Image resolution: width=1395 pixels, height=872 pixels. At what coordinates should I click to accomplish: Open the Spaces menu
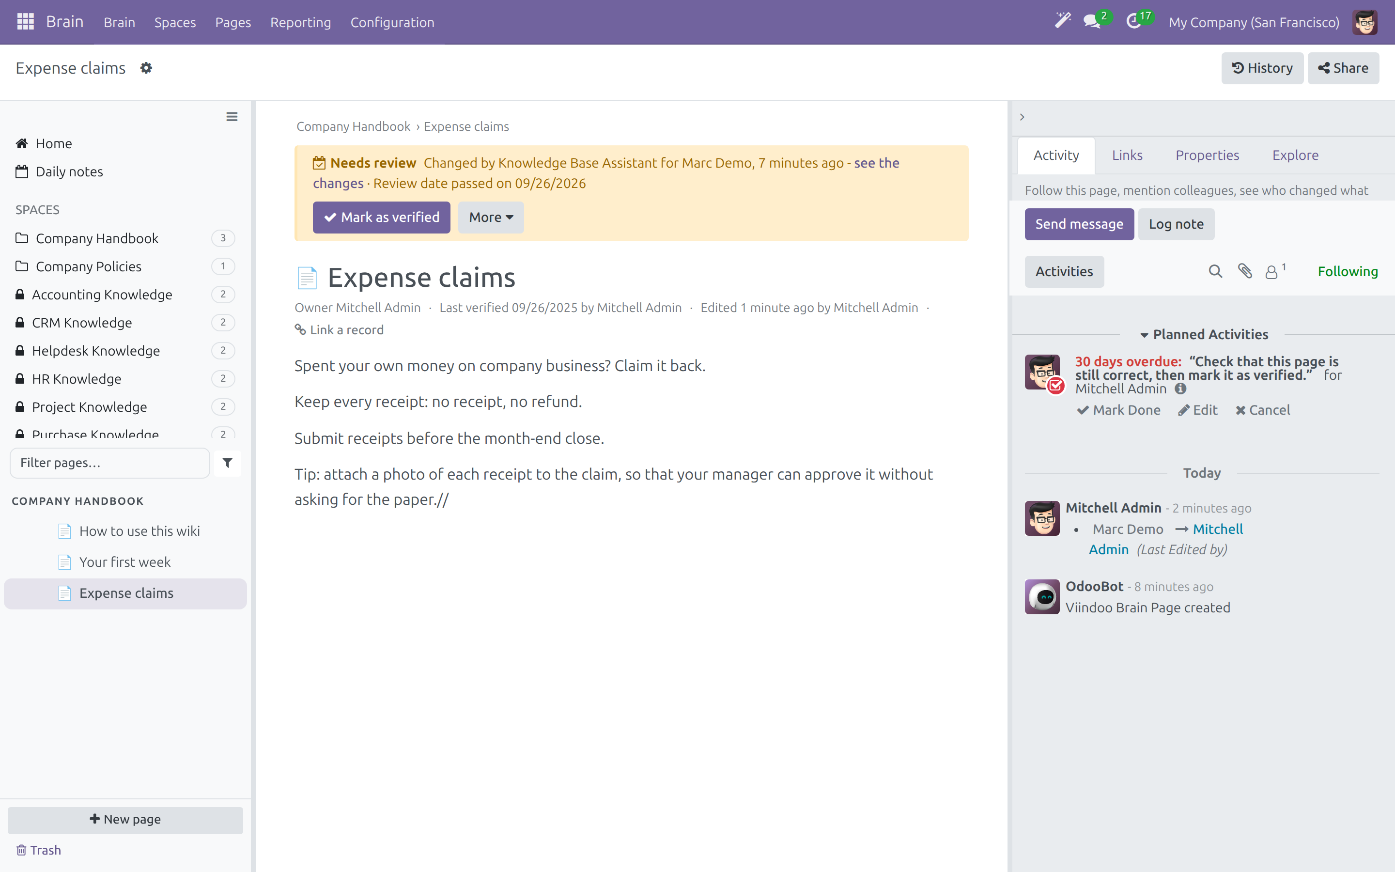tap(175, 22)
